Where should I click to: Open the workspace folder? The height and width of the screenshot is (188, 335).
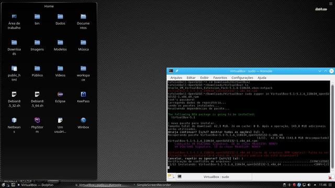tap(83, 74)
